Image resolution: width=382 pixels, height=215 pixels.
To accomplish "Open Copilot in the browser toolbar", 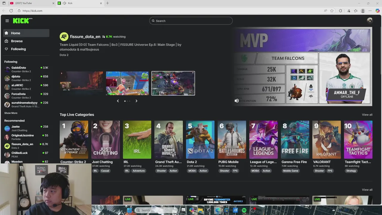I will point(378,11).
